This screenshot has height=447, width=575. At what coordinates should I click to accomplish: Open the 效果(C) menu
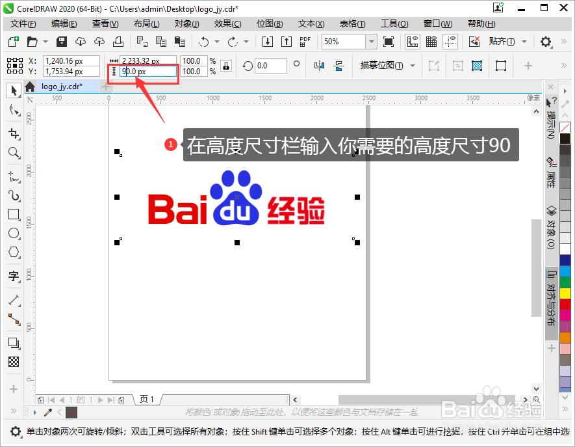click(228, 24)
